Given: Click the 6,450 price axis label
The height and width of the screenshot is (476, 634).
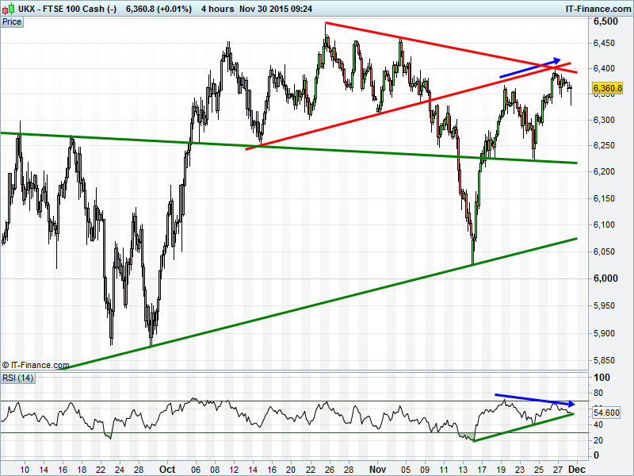Looking at the screenshot, I should (x=604, y=44).
